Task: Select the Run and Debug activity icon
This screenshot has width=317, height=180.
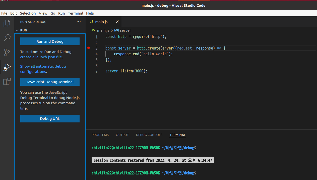Action: (7, 67)
